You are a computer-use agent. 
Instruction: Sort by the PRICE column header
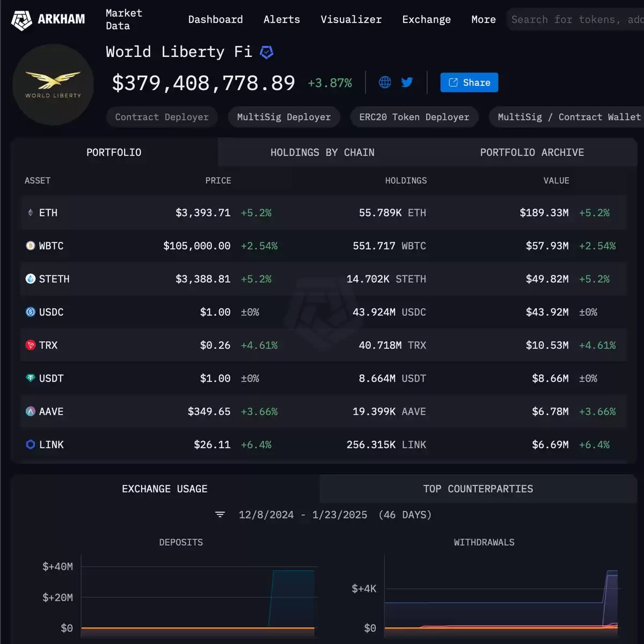pos(218,180)
